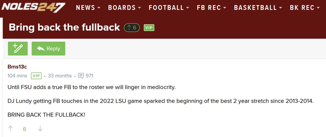
Task: Click the comment count icon near 971
Action: [81, 76]
